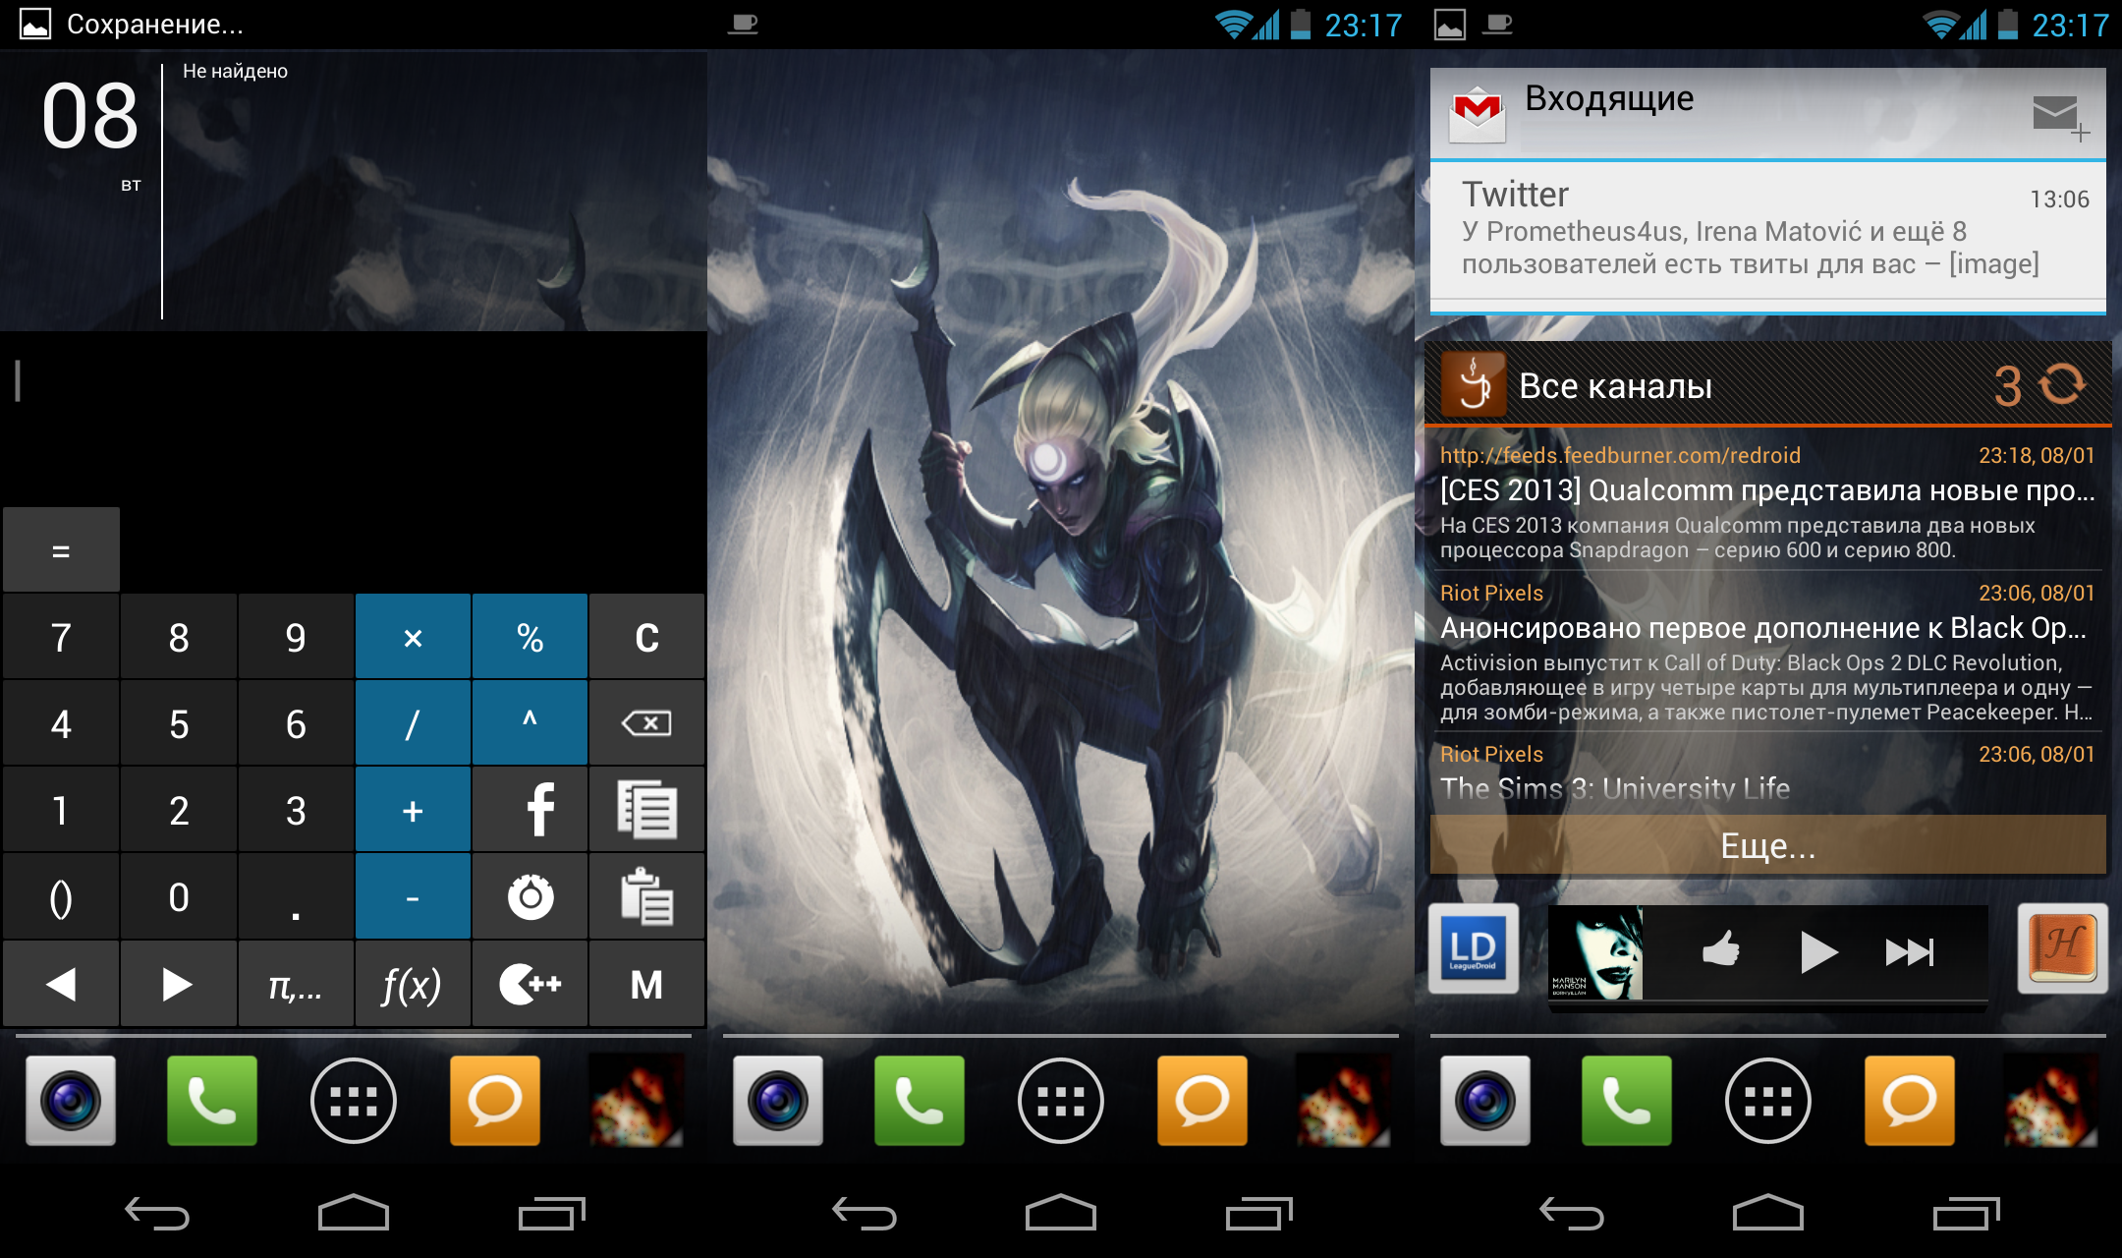The height and width of the screenshot is (1258, 2122).
Task: Open the orange H book app icon
Action: (x=2062, y=949)
